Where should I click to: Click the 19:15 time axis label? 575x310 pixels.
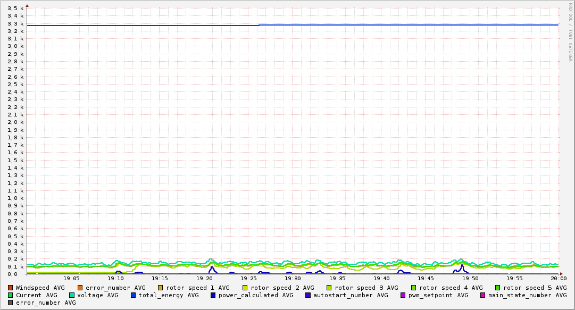pyautogui.click(x=160, y=279)
